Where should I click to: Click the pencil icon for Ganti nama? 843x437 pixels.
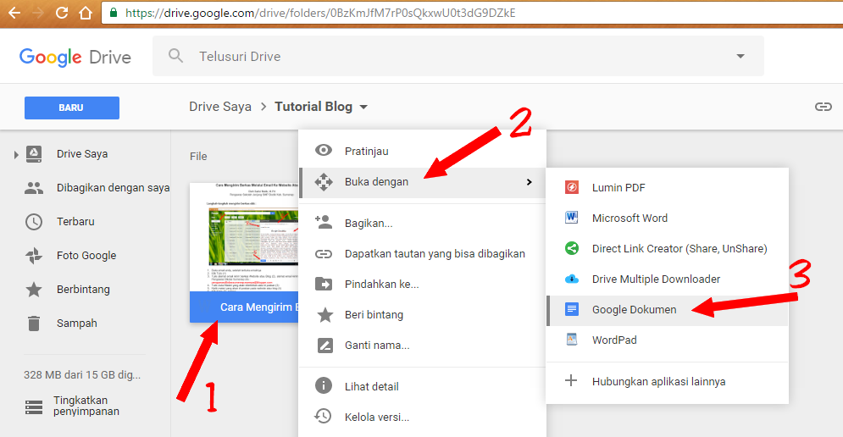click(x=324, y=345)
